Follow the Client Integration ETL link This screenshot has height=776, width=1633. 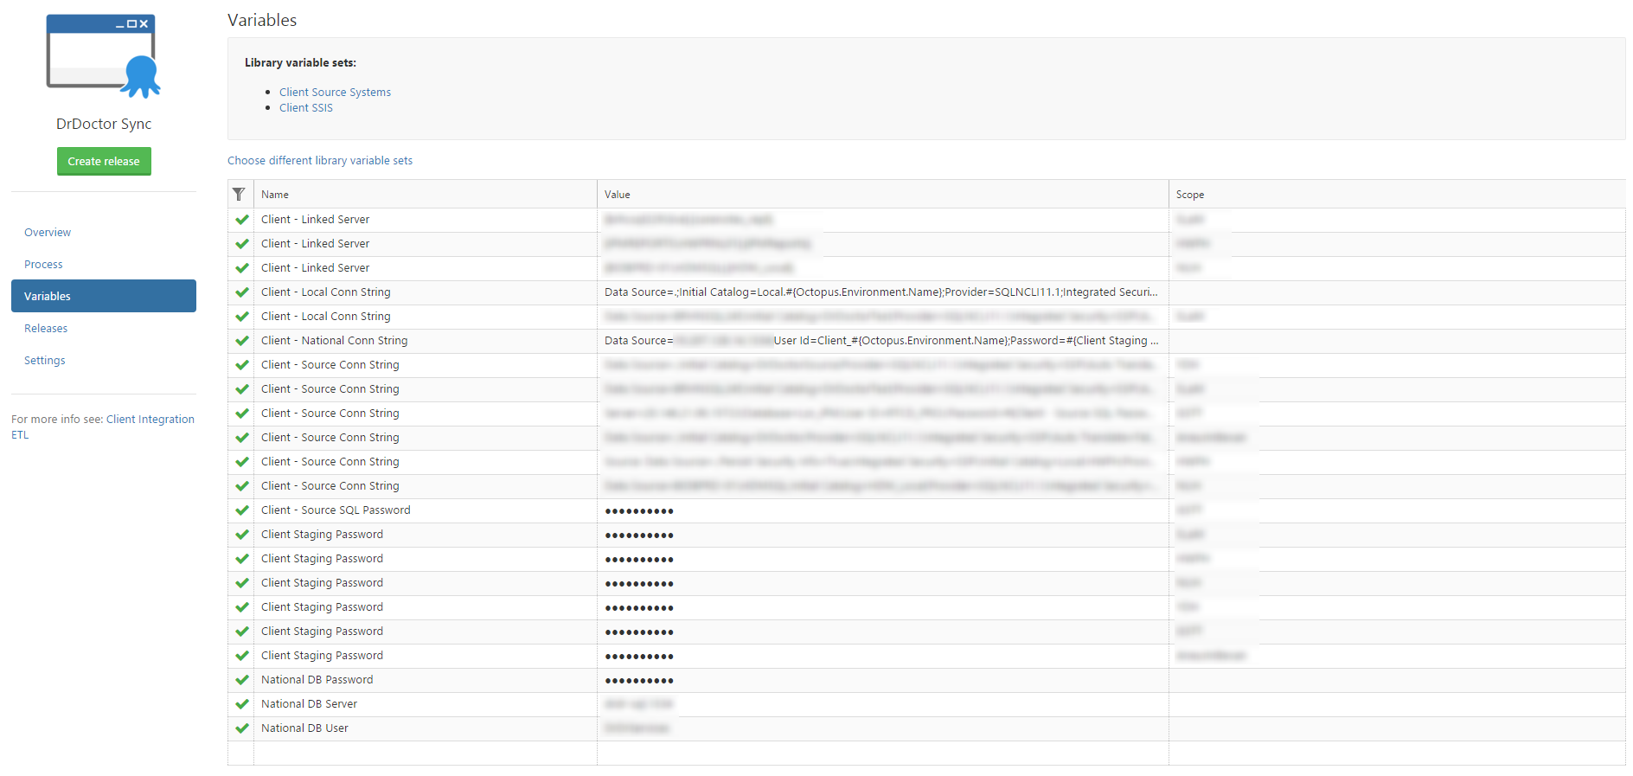coord(150,420)
